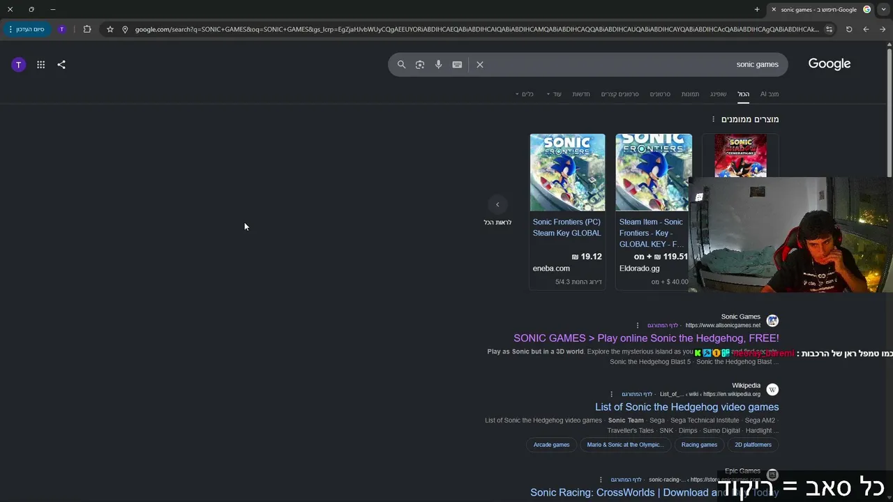Expand the כלים search tools dropdown
893x502 pixels.
[525, 94]
